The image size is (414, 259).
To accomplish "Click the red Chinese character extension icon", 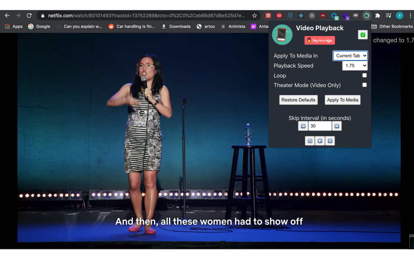I will (268, 16).
